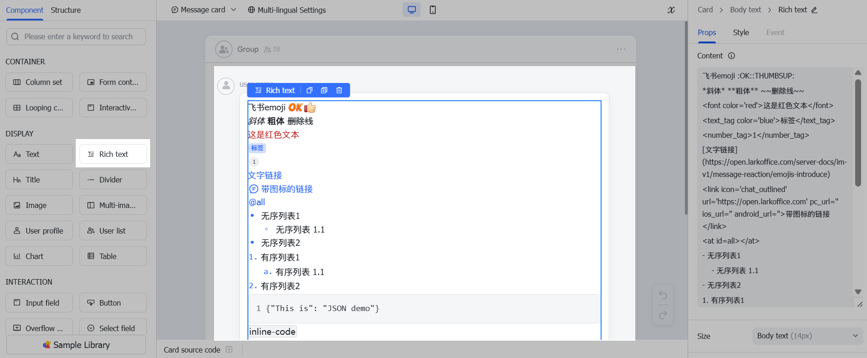Click the Content info icon

pyautogui.click(x=731, y=56)
